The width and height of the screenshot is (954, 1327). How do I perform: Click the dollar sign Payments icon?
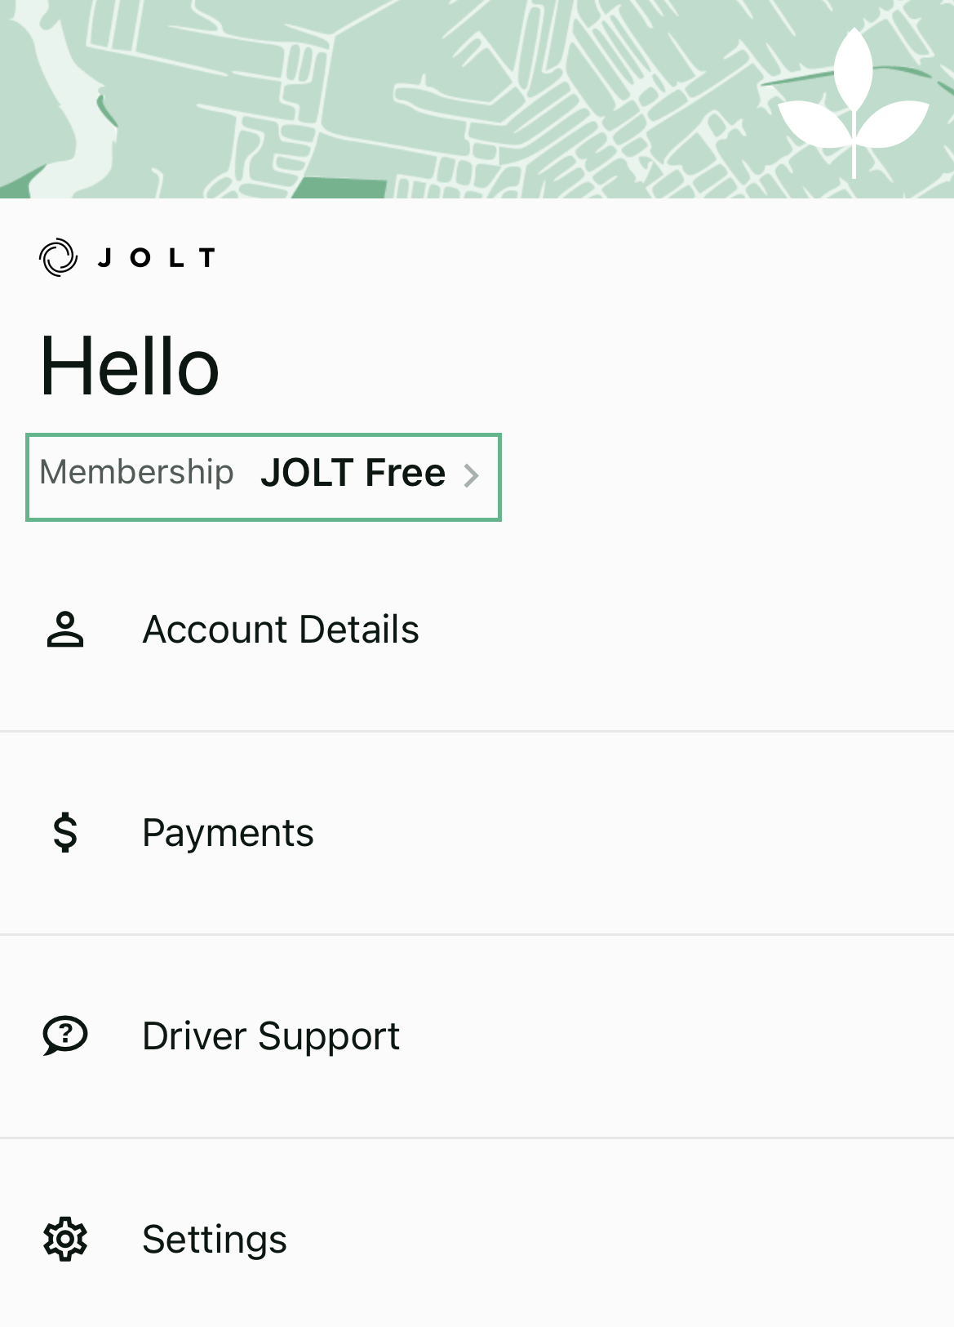(65, 833)
